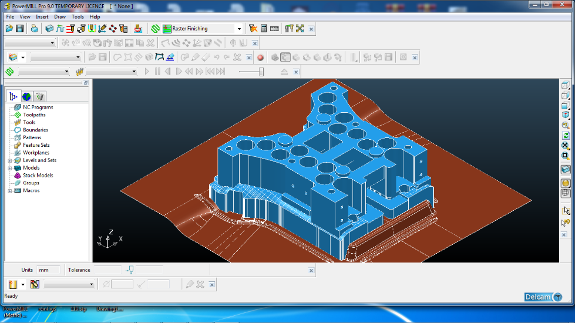This screenshot has height=323, width=575.
Task: Click Zoom to Box icon on right toolbar
Action: (566, 156)
